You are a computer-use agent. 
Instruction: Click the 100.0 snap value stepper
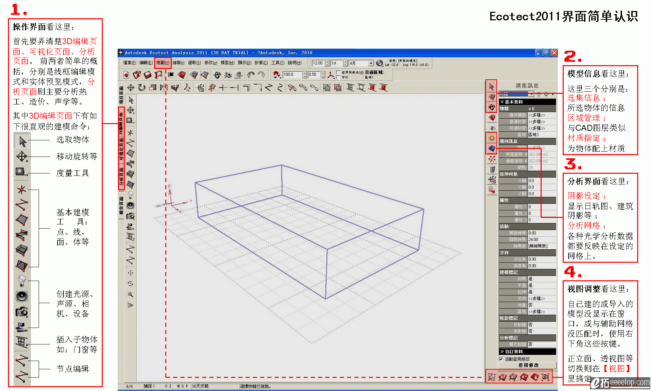point(305,74)
